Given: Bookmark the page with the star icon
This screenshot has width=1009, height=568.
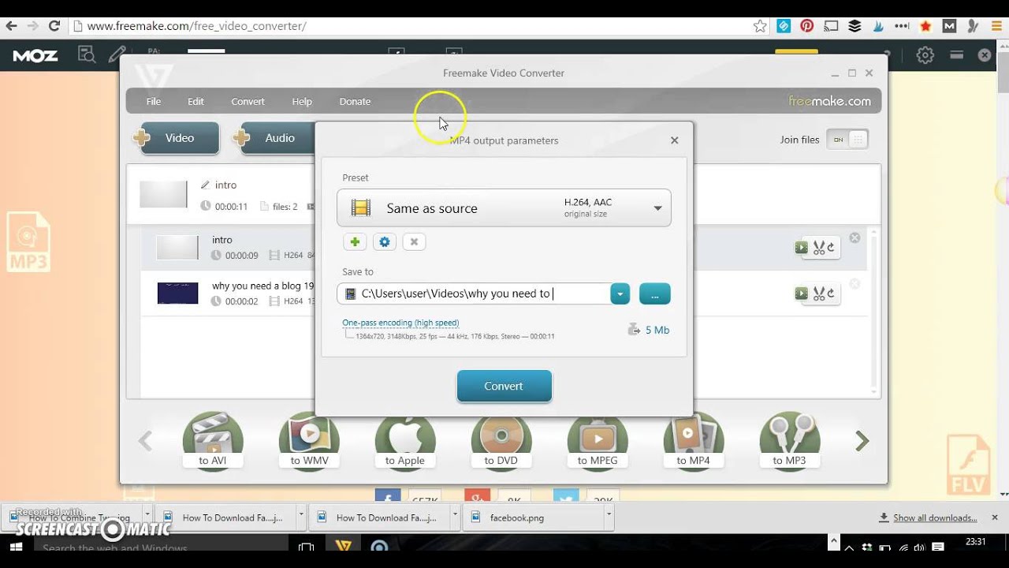Looking at the screenshot, I should (760, 26).
